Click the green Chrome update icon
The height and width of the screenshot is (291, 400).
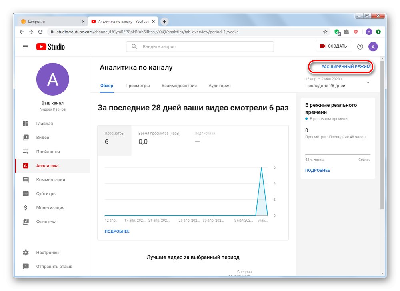coord(378,32)
